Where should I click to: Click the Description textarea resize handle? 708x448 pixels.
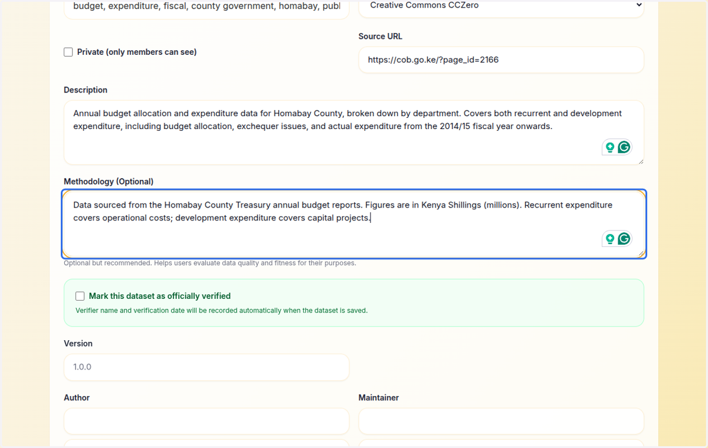(x=640, y=161)
